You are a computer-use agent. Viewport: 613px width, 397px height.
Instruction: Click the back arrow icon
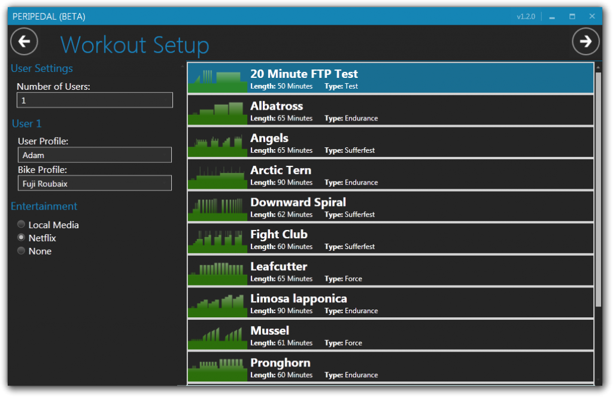[x=24, y=41]
